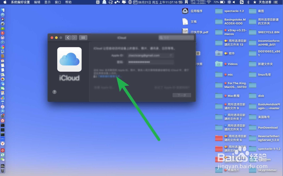Open App Store icon in dock
The width and height of the screenshot is (283, 176).
pos(3,111)
